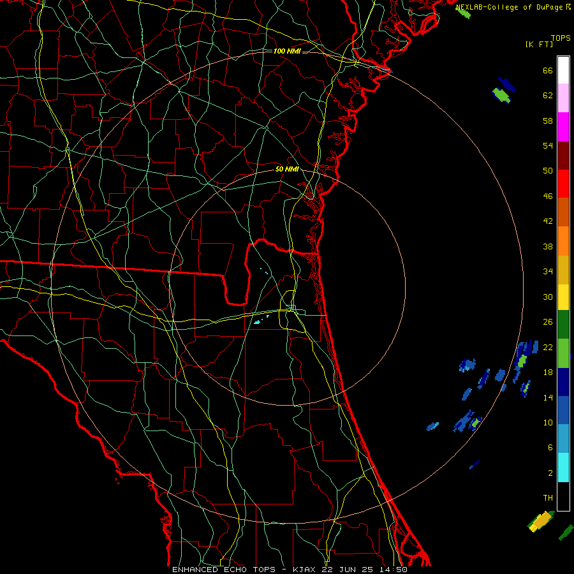Screen dimensions: 574x574
Task: Pick the bright orange legend band
Action: [x=563, y=241]
